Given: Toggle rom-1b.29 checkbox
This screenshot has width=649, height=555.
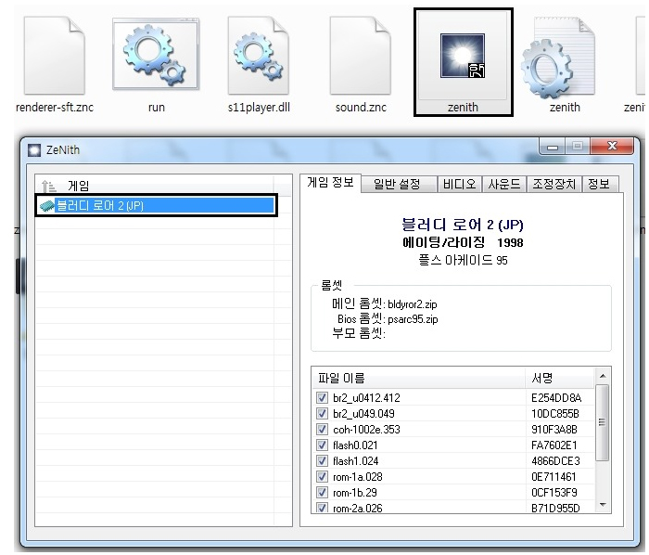Looking at the screenshot, I should pyautogui.click(x=322, y=492).
